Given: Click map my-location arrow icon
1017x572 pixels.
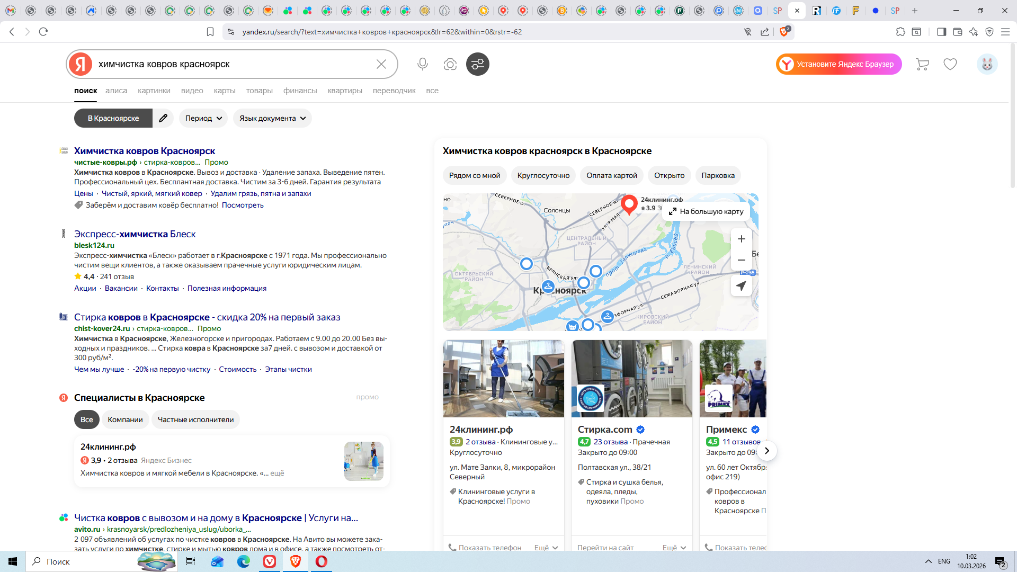Looking at the screenshot, I should [741, 286].
